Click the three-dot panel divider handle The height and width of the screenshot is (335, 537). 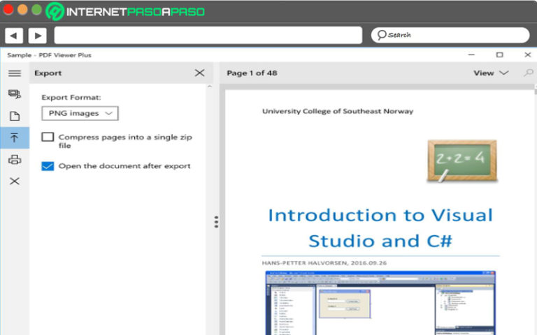pyautogui.click(x=216, y=221)
